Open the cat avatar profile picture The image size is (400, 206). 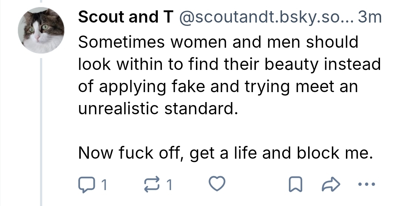click(41, 31)
